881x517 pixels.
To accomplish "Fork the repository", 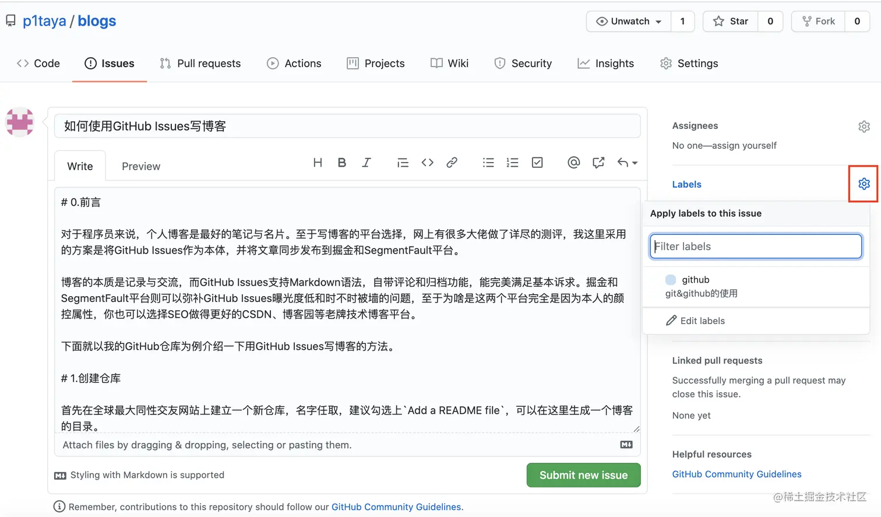I will [819, 21].
